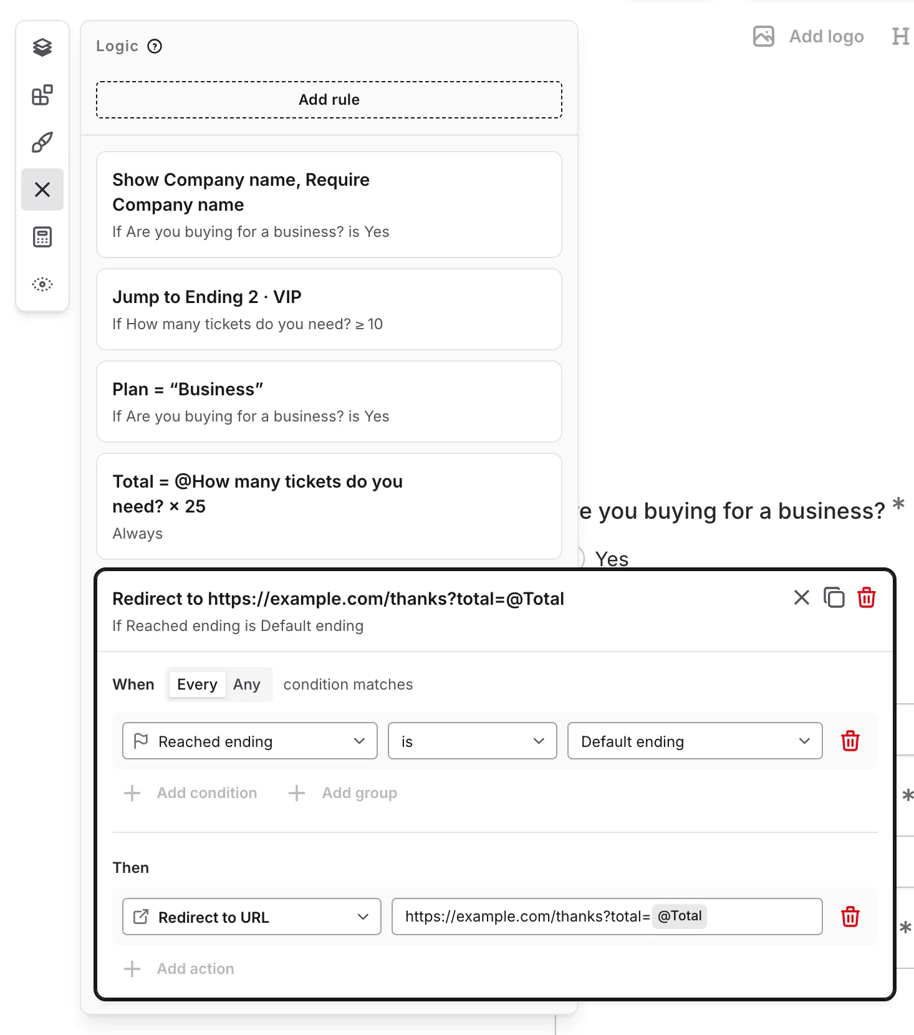Click the Add logo link
The width and height of the screenshot is (914, 1035).
pos(827,36)
